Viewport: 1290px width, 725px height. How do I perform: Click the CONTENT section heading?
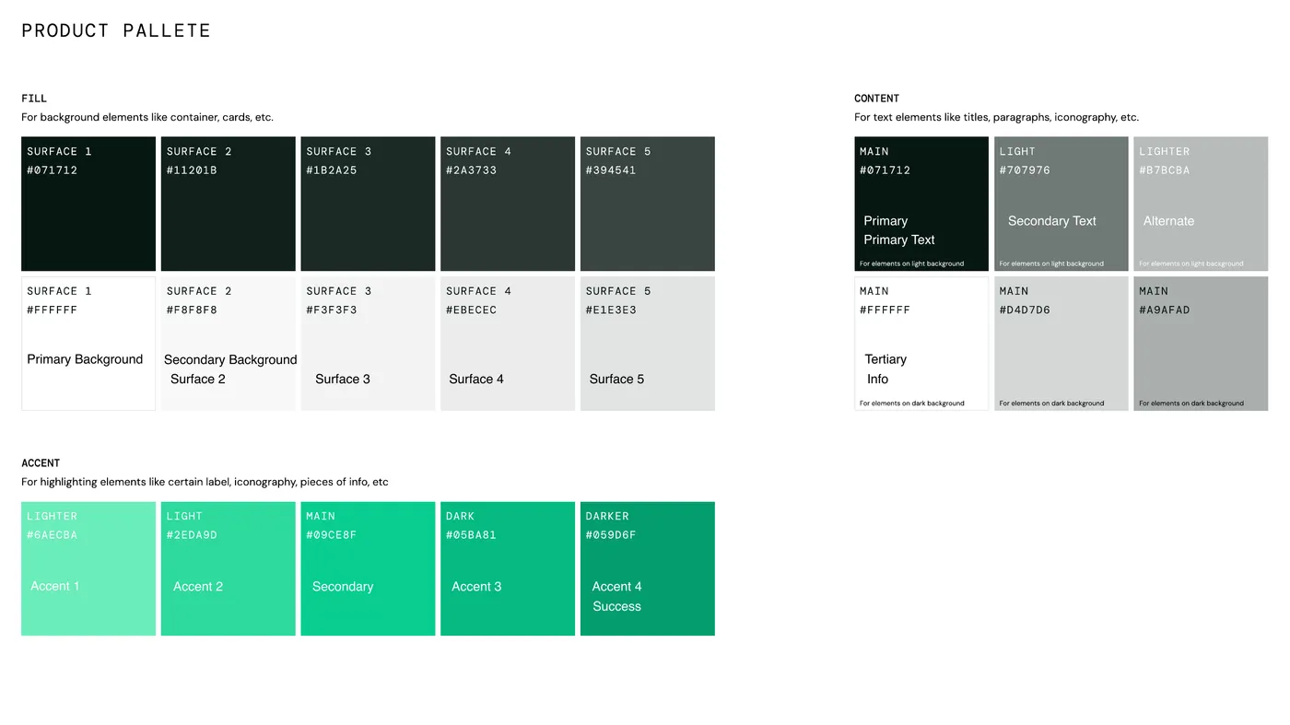[x=876, y=99]
